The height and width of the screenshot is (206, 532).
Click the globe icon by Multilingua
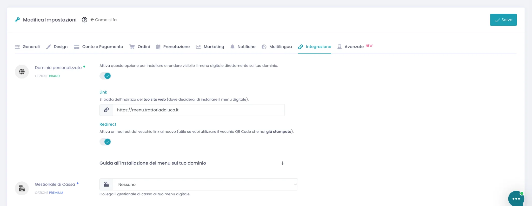(x=264, y=47)
